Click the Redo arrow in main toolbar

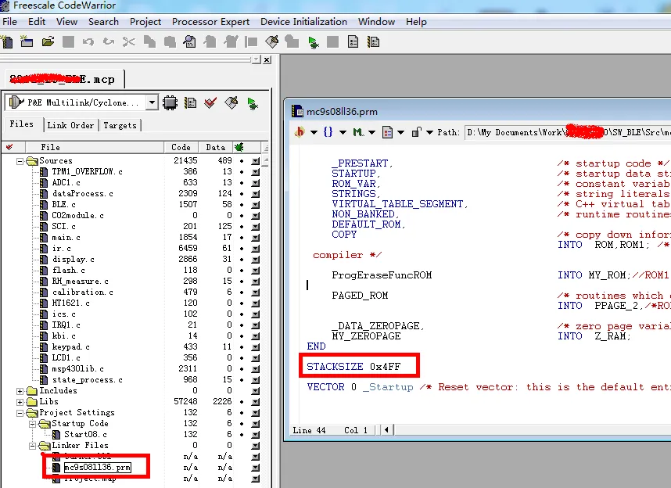click(109, 42)
